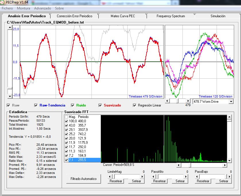Viewport: 241px width, 196px height.
Task: Toggle the Raw-Tendencia checkbox
Action: click(36, 105)
